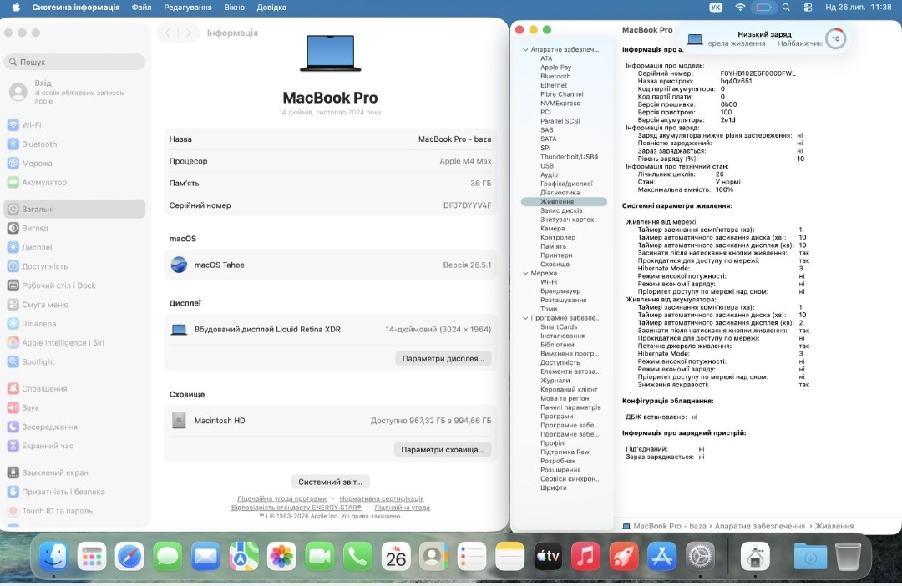This screenshot has height=586, width=902.
Task: Select Вигляд in Settings sidebar
Action: (75, 228)
